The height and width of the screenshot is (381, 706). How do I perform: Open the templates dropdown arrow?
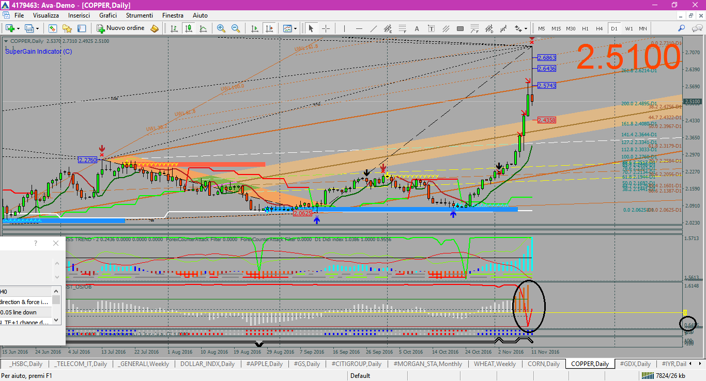pyautogui.click(x=296, y=28)
